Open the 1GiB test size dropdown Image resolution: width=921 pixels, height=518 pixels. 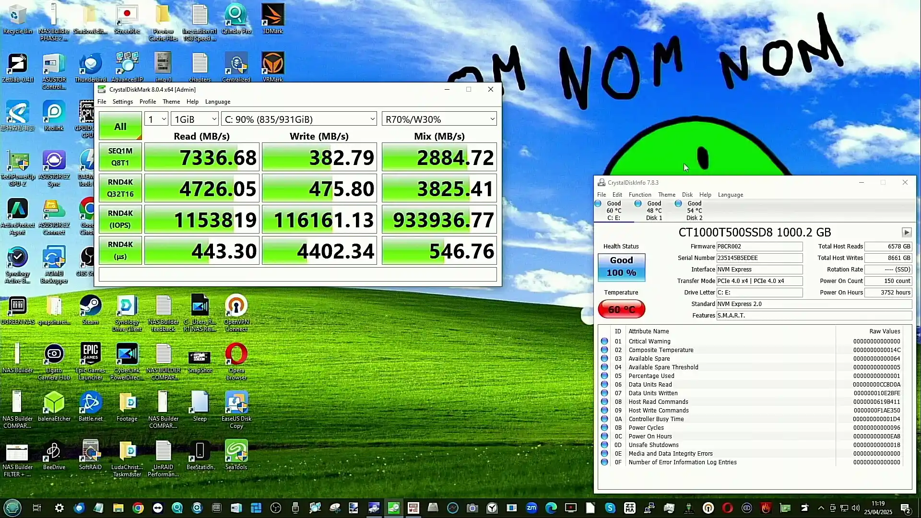[195, 119]
